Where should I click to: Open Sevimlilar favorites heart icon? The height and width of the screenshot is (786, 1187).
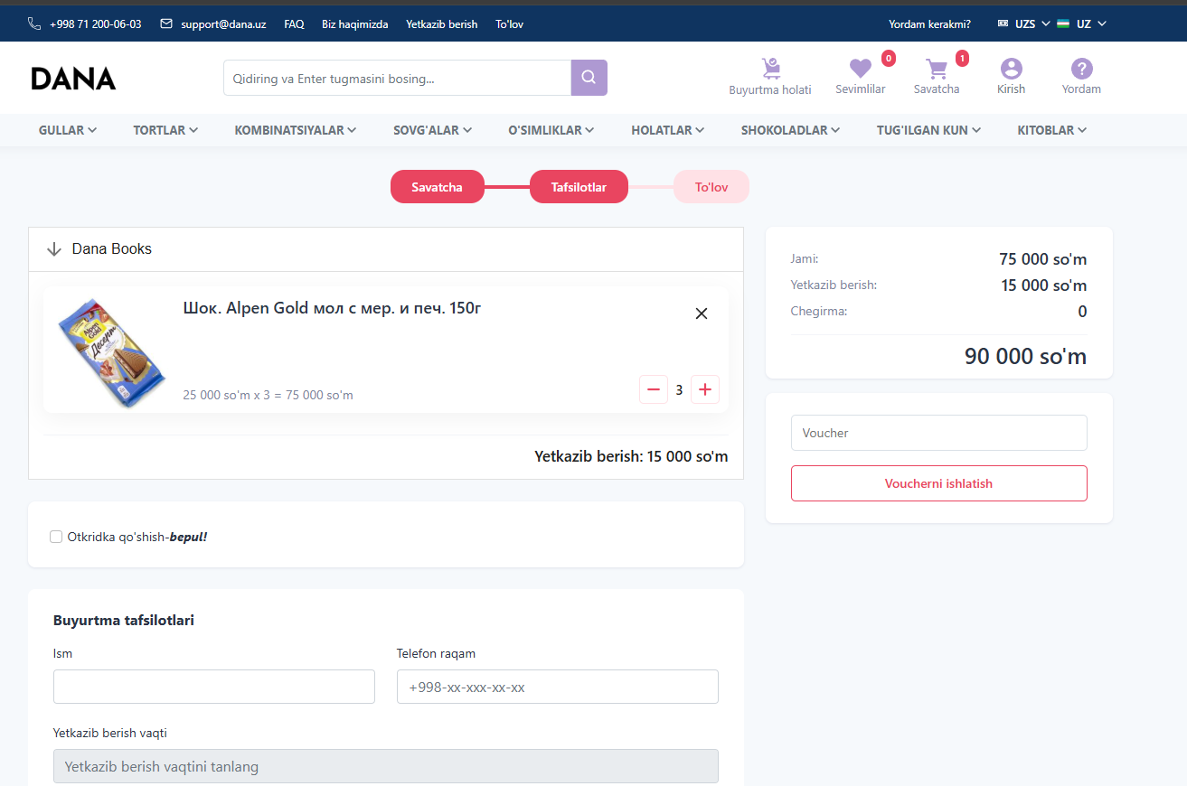(x=860, y=69)
